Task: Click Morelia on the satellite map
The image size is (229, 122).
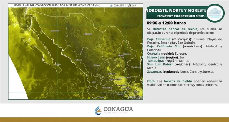Action: (x=120, y=94)
